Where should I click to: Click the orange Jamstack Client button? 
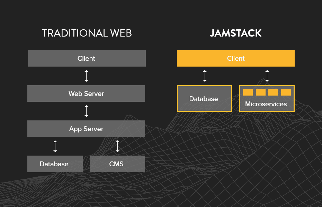click(236, 58)
